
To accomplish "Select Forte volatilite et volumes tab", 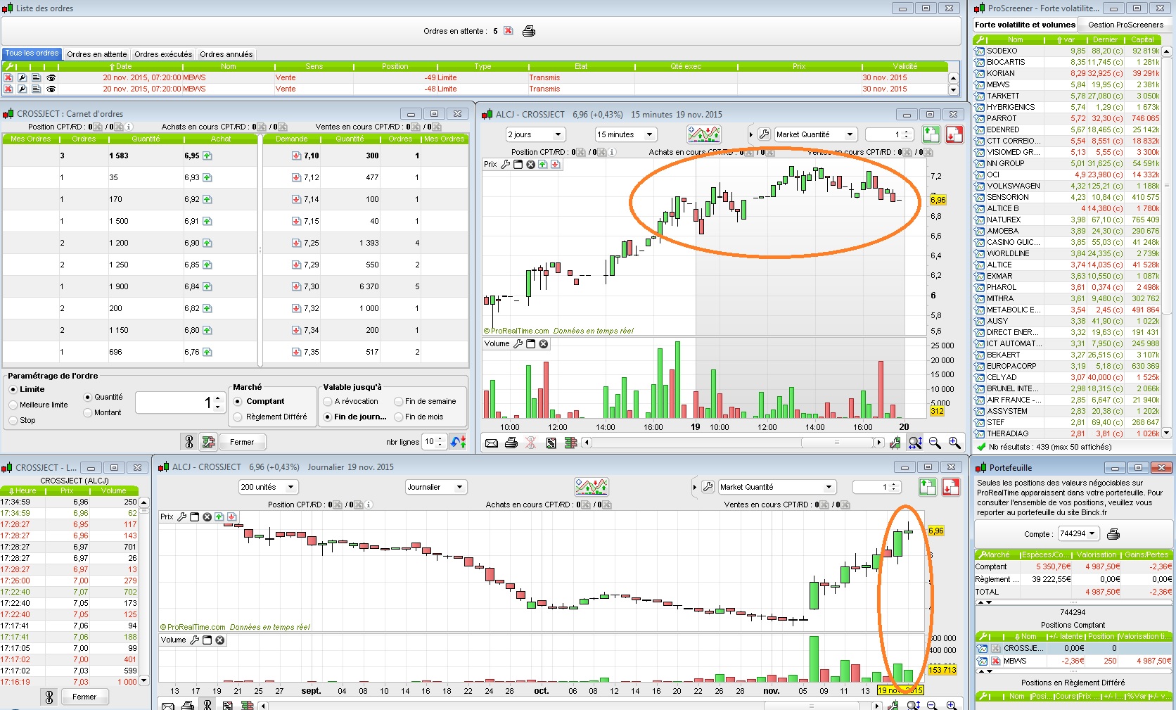I will (1025, 25).
